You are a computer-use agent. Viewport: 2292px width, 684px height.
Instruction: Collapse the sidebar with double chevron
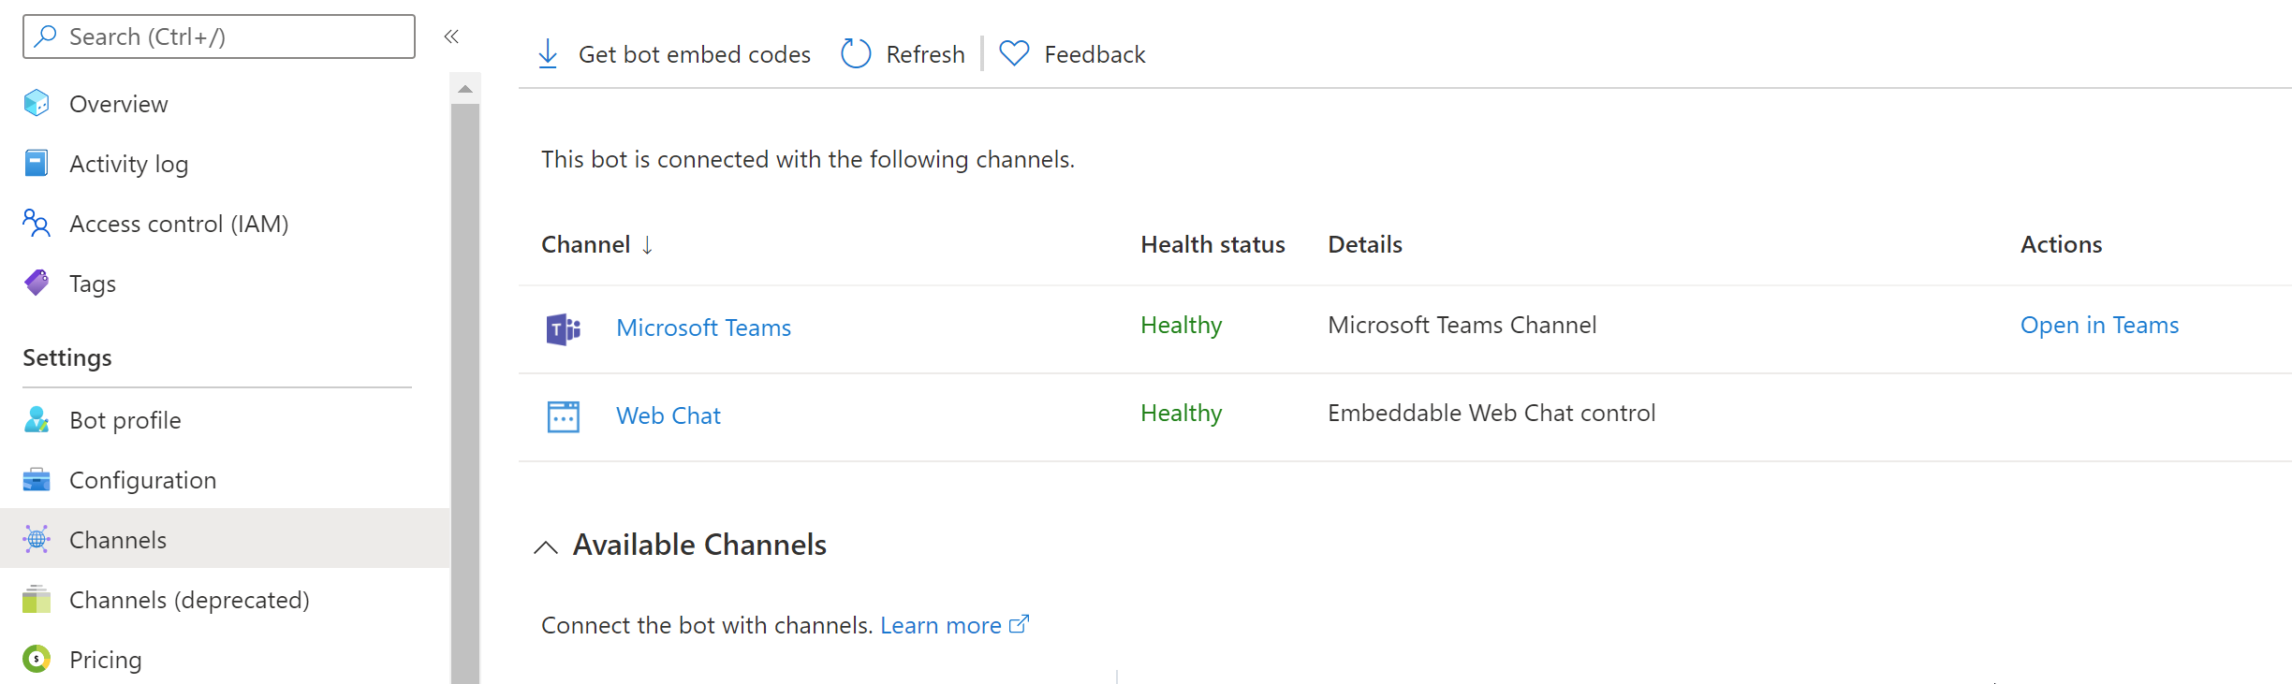(x=451, y=36)
